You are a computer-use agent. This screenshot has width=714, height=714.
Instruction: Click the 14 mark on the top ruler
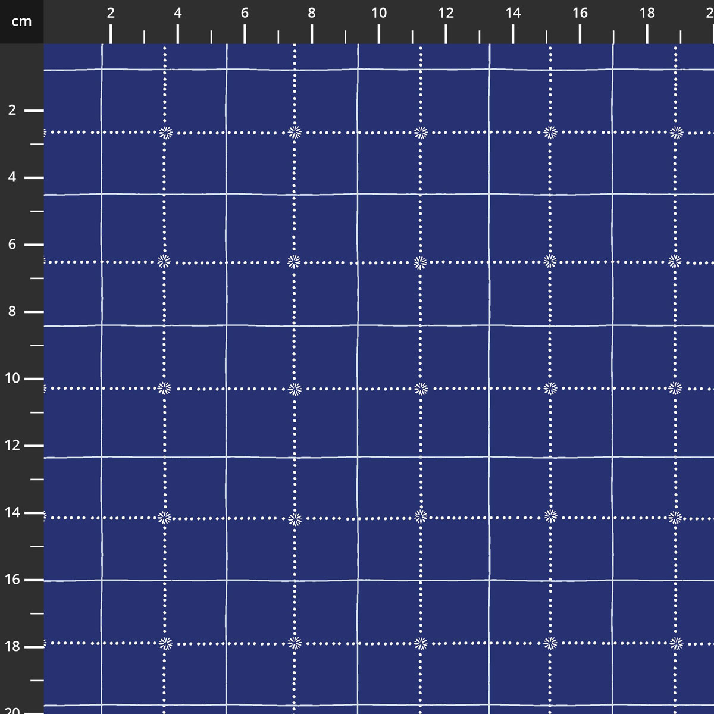coord(513,13)
